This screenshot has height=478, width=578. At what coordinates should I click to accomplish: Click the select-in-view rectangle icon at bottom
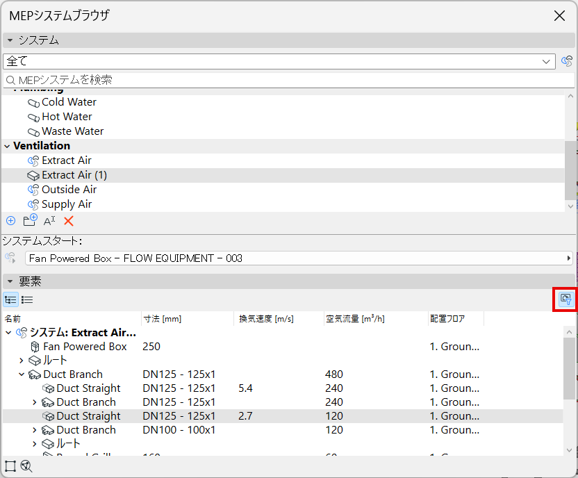point(10,466)
